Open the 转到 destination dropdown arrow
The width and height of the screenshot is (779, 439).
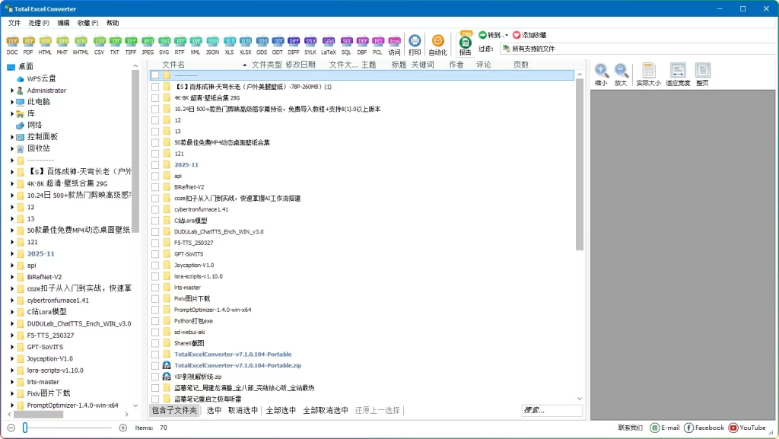[506, 35]
